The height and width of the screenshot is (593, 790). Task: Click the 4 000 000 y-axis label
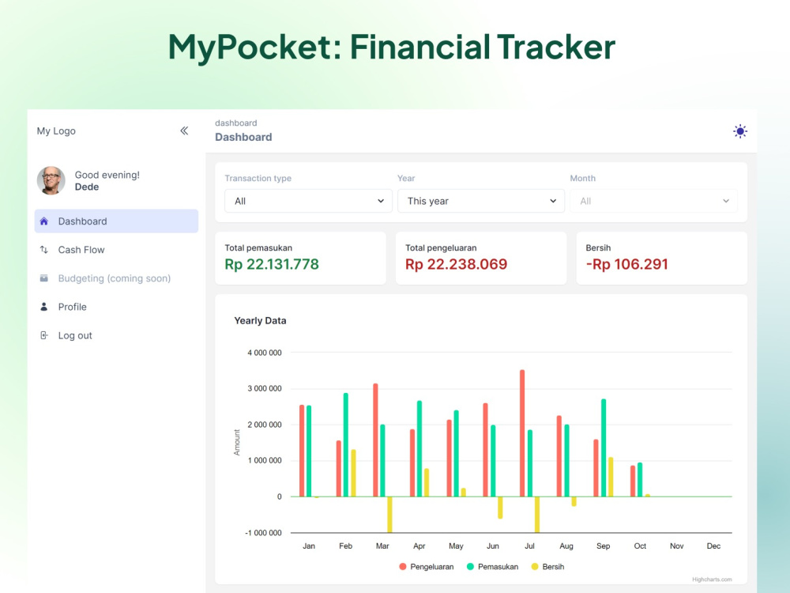[265, 353]
